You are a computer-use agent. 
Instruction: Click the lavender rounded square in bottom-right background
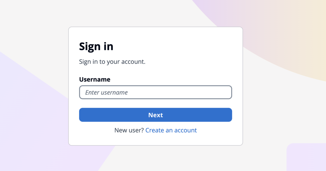(307, 157)
